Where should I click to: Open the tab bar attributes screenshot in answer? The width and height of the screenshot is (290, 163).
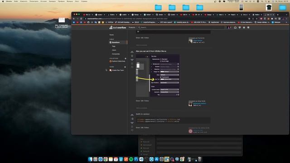(x=158, y=76)
